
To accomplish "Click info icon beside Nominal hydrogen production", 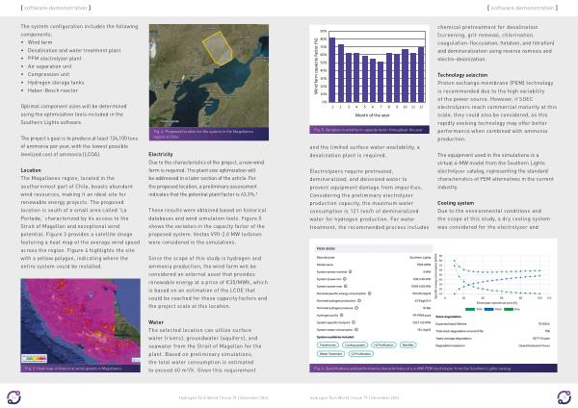I will coord(359,300).
